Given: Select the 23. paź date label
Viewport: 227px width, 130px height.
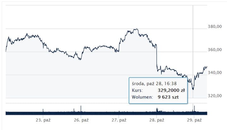Looking at the screenshot, I should tap(43, 120).
